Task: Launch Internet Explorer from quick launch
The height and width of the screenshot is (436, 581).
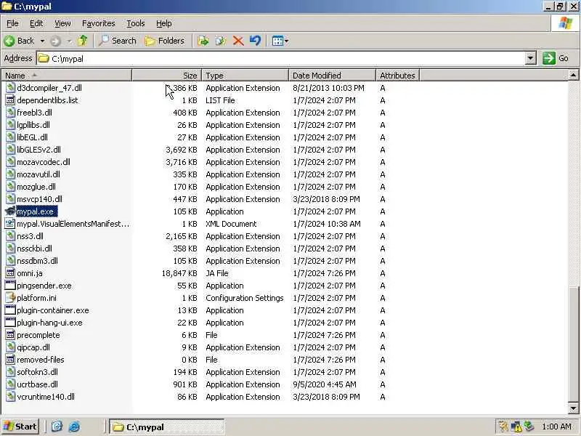Action: [x=74, y=427]
